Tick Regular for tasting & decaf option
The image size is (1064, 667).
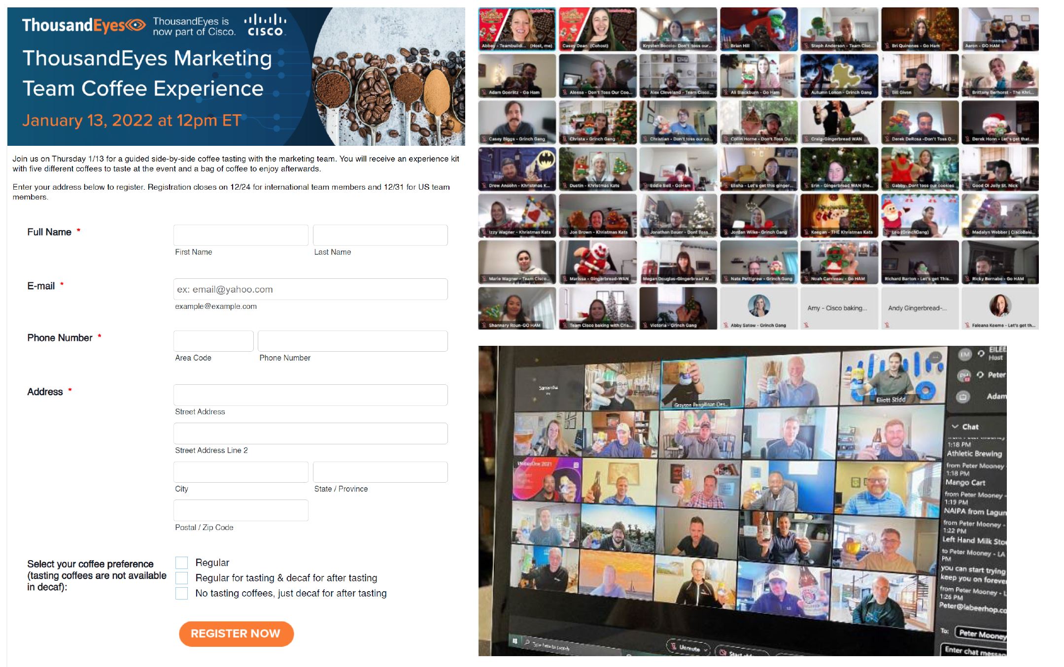(x=182, y=578)
